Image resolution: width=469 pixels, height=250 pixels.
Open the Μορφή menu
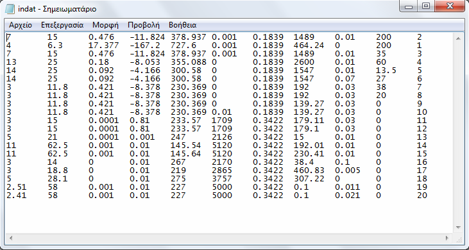106,25
